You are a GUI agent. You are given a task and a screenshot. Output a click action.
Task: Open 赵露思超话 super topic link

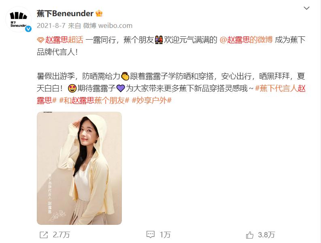click(64, 40)
